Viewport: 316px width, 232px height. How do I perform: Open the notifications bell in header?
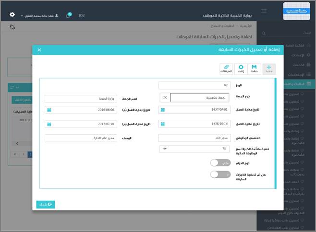pos(68,16)
